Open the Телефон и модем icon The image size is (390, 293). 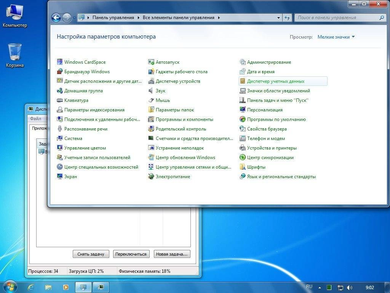click(x=243, y=138)
